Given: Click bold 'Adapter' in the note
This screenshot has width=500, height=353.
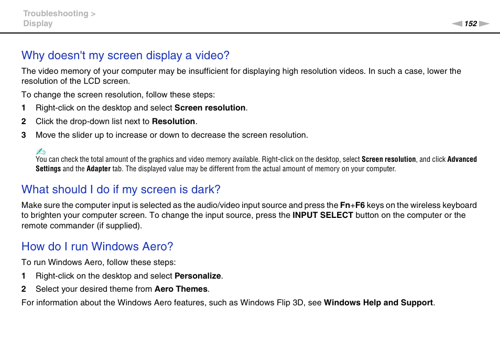Looking at the screenshot, I should (x=99, y=169).
